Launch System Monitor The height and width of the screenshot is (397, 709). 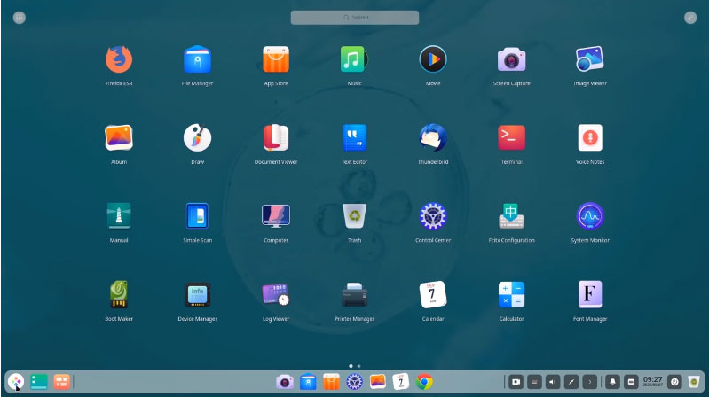590,216
